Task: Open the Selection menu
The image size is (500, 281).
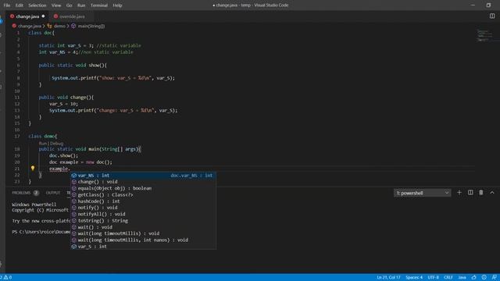Action: click(x=37, y=5)
